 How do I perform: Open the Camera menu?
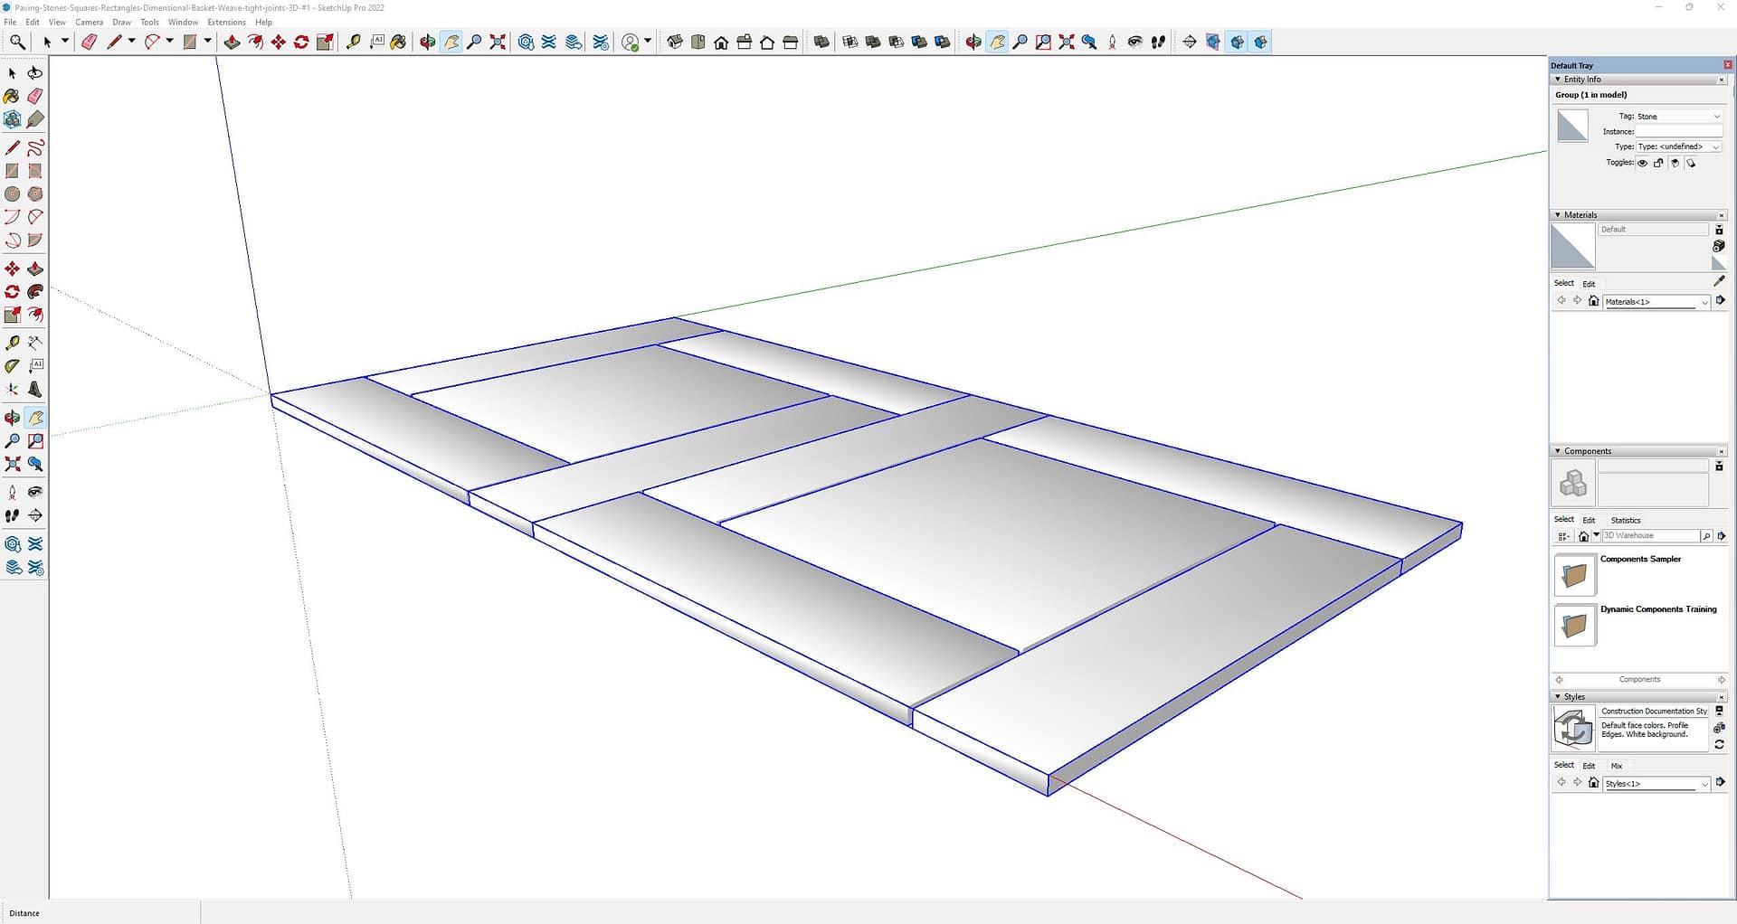[89, 22]
